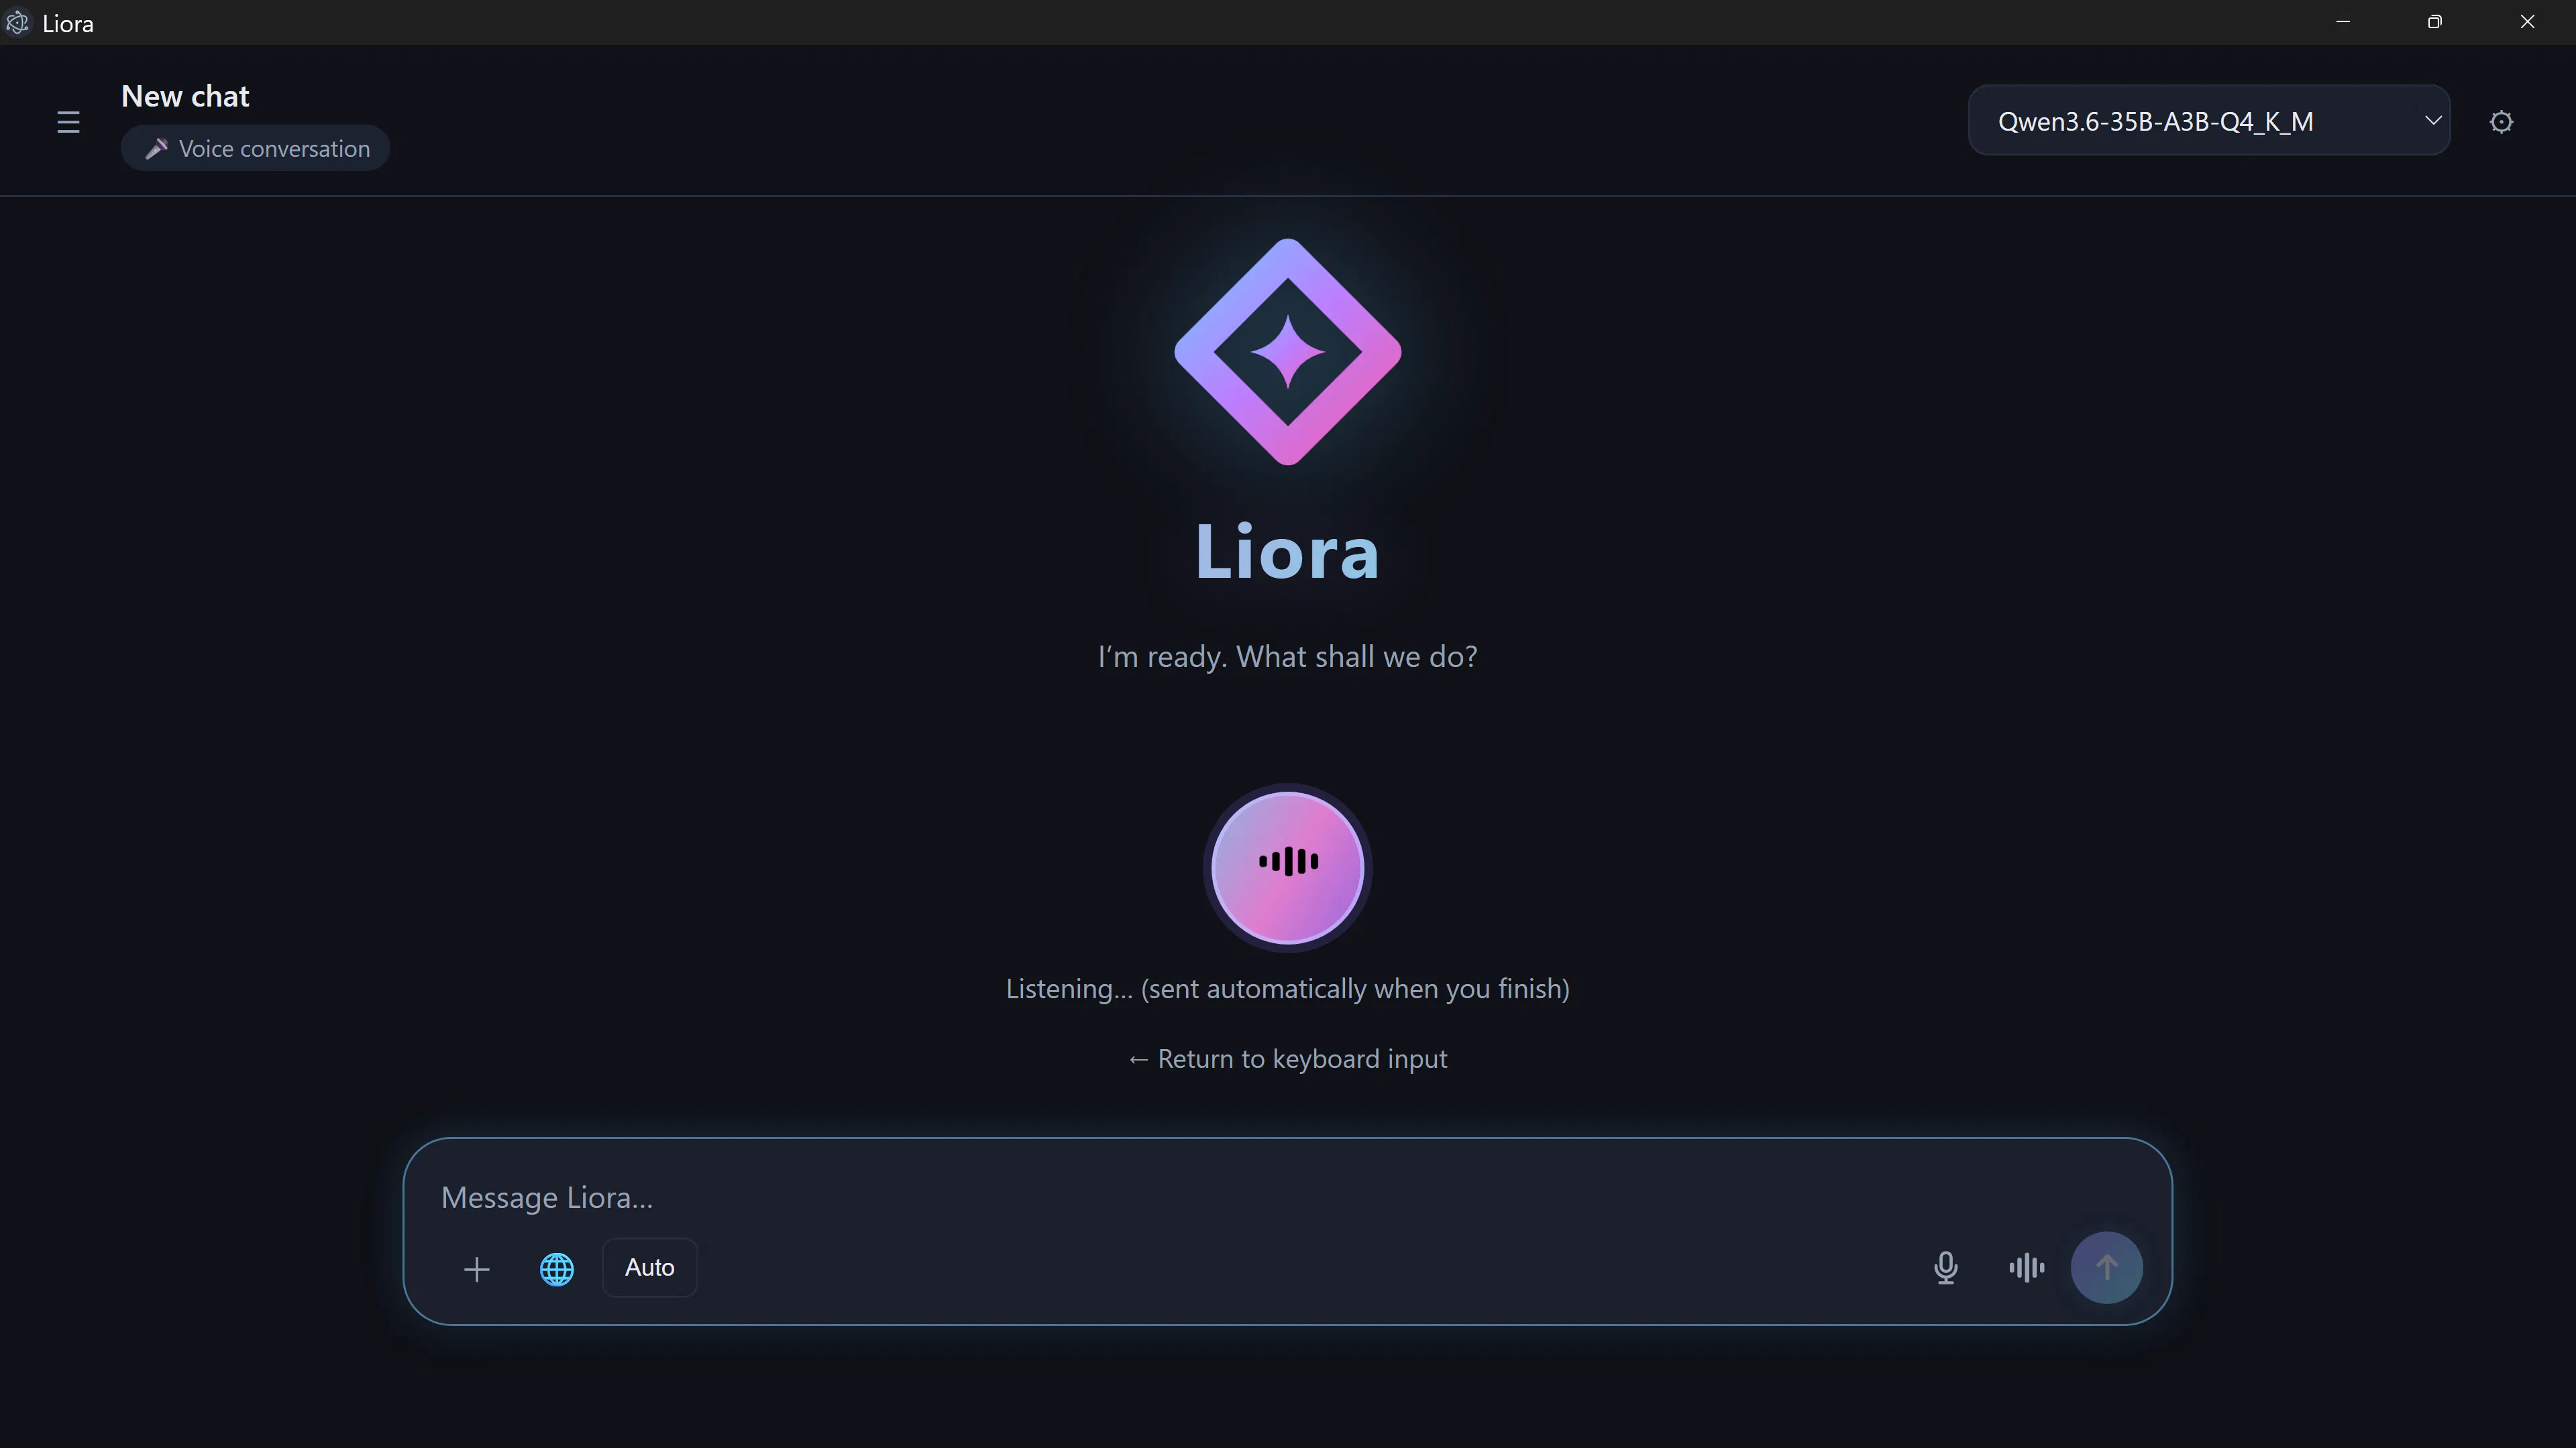Send the message with the arrow button
The width and height of the screenshot is (2576, 1448).
click(2106, 1267)
